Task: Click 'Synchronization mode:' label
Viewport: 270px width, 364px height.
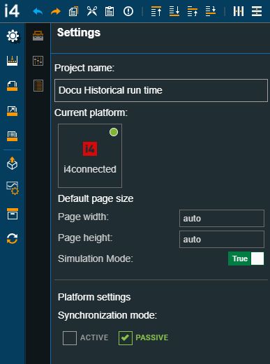Action: (107, 315)
